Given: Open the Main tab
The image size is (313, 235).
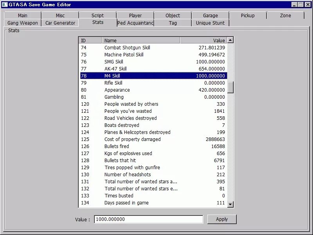Looking at the screenshot, I should [22, 15].
